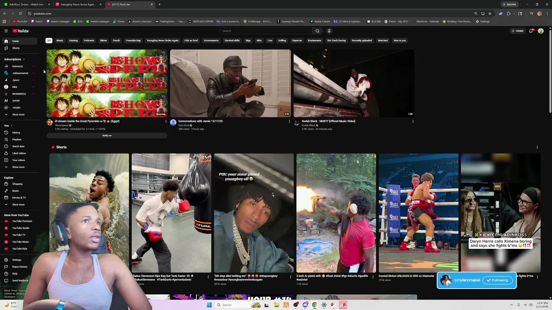Open the notifications bell

tap(531, 31)
